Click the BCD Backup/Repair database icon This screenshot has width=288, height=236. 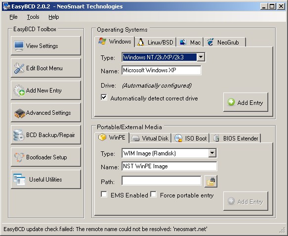click(x=19, y=135)
